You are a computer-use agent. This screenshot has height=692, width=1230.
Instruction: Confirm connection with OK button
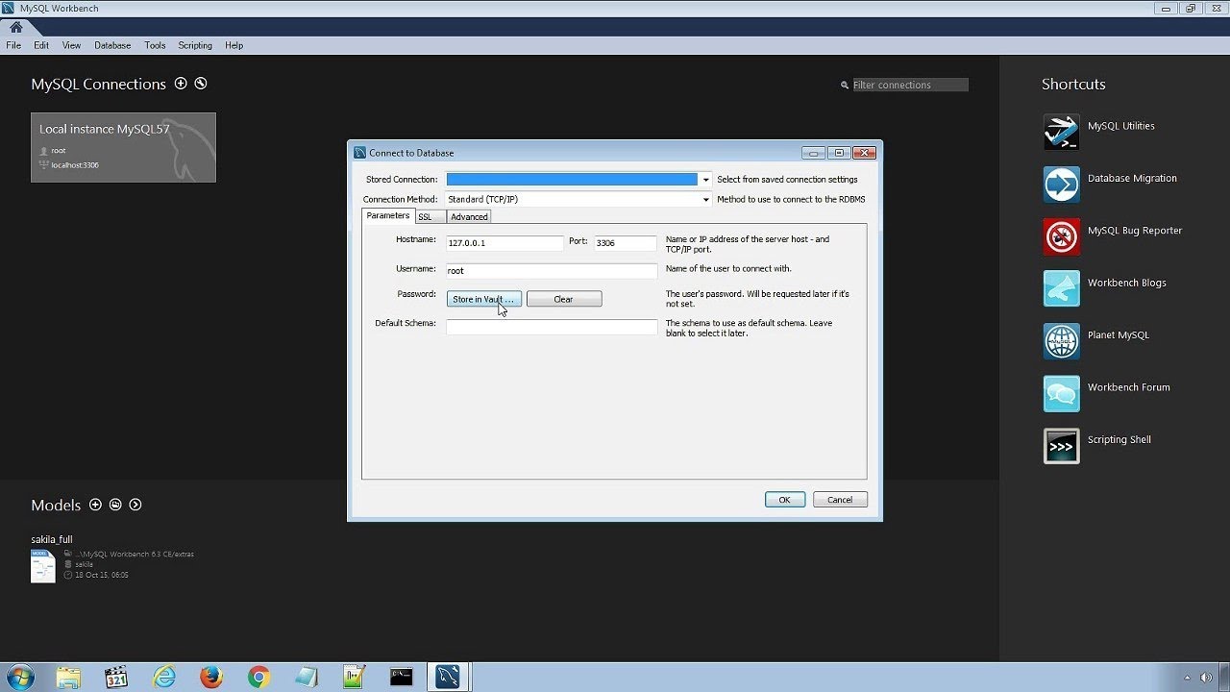[785, 500]
